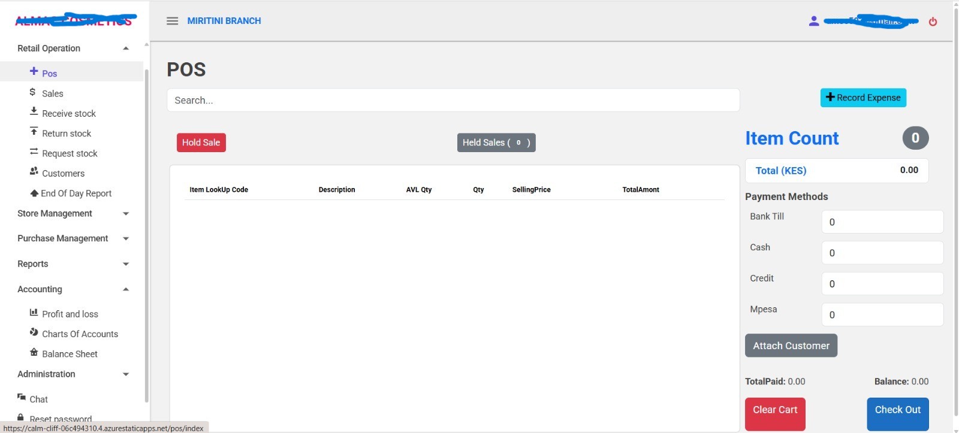The width and height of the screenshot is (959, 433).
Task: Open the Customers page
Action: pos(63,174)
